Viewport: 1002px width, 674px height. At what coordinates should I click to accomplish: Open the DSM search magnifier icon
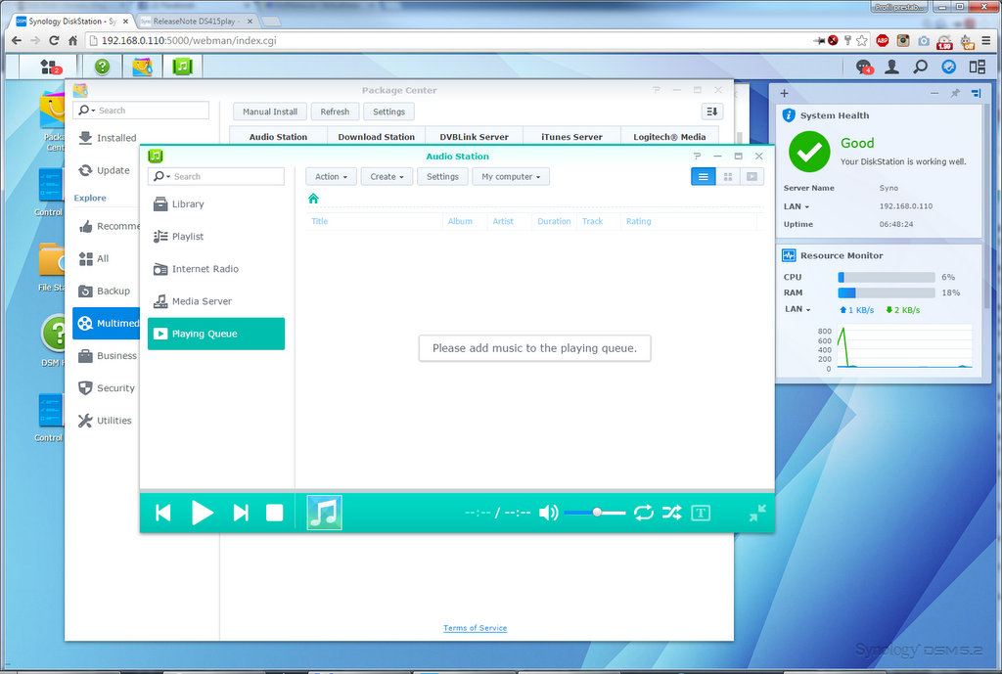[920, 67]
